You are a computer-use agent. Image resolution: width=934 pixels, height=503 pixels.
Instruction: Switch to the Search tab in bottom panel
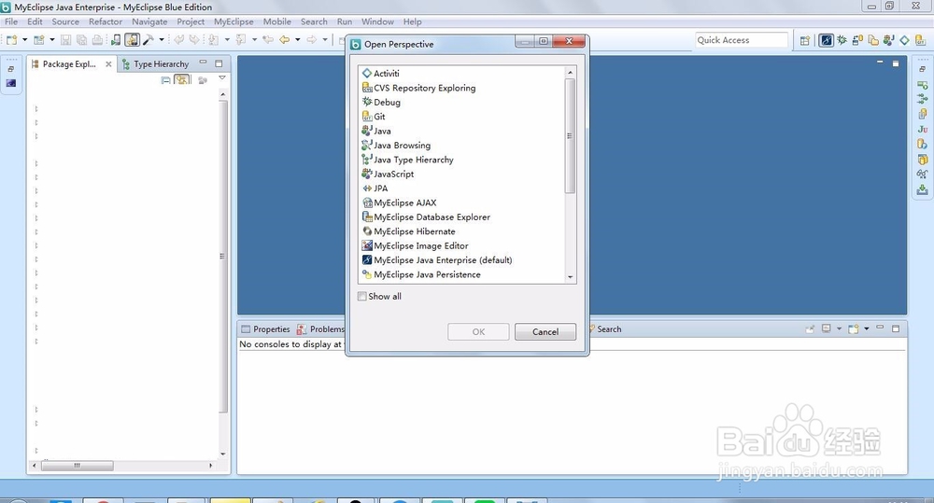pyautogui.click(x=605, y=329)
